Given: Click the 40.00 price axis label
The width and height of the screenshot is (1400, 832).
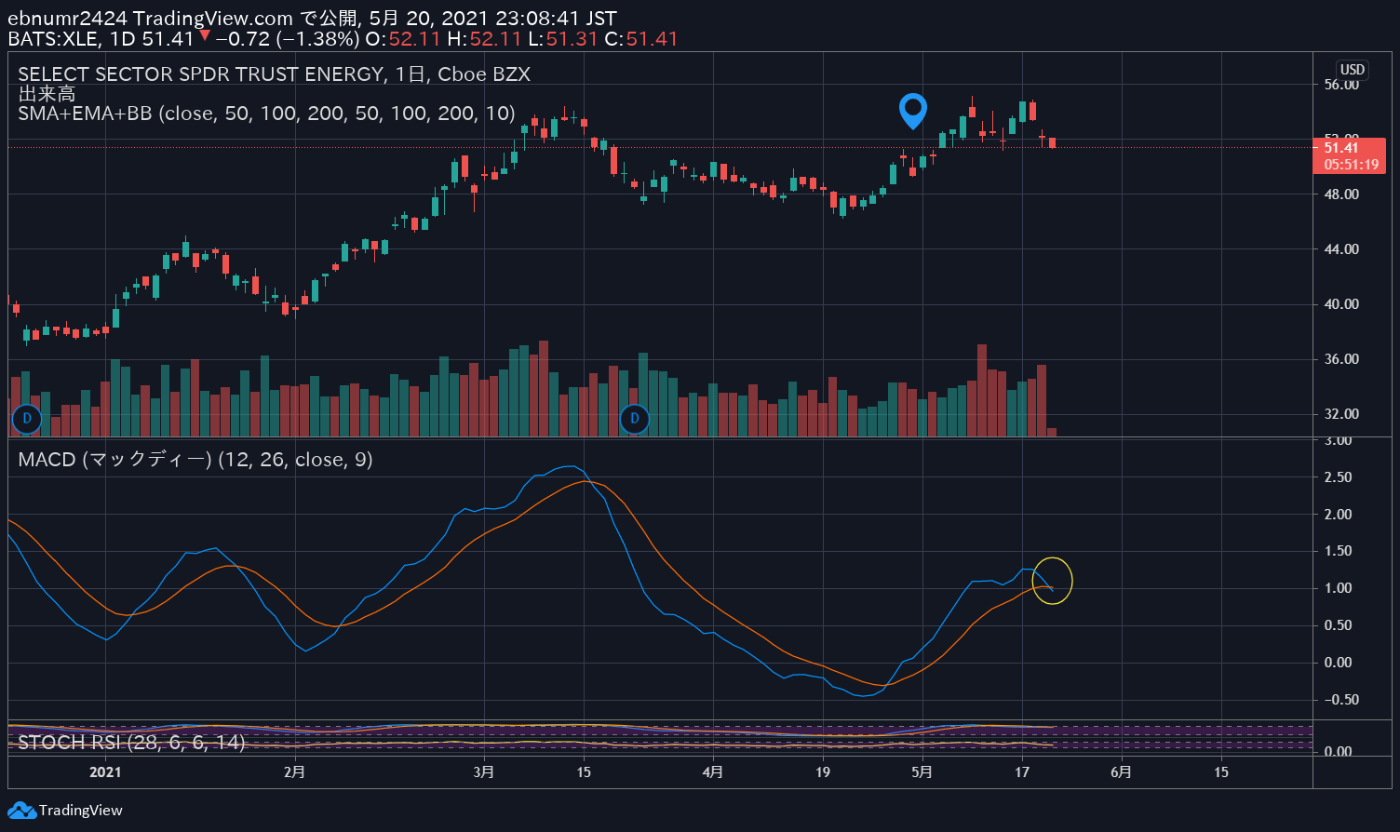Looking at the screenshot, I should coord(1341,304).
